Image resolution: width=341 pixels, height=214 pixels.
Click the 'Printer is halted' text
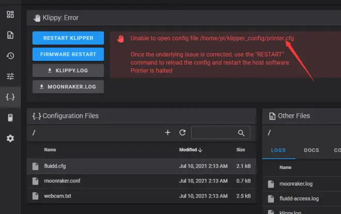tap(151, 71)
